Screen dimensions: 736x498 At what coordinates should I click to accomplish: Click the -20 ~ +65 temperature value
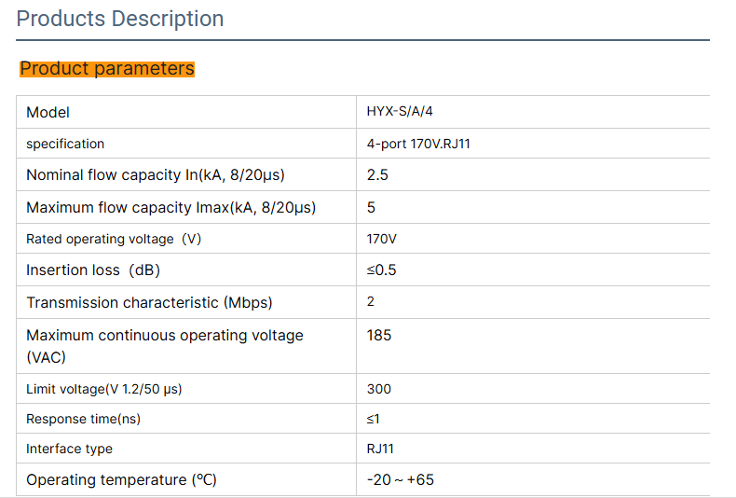coord(401,480)
